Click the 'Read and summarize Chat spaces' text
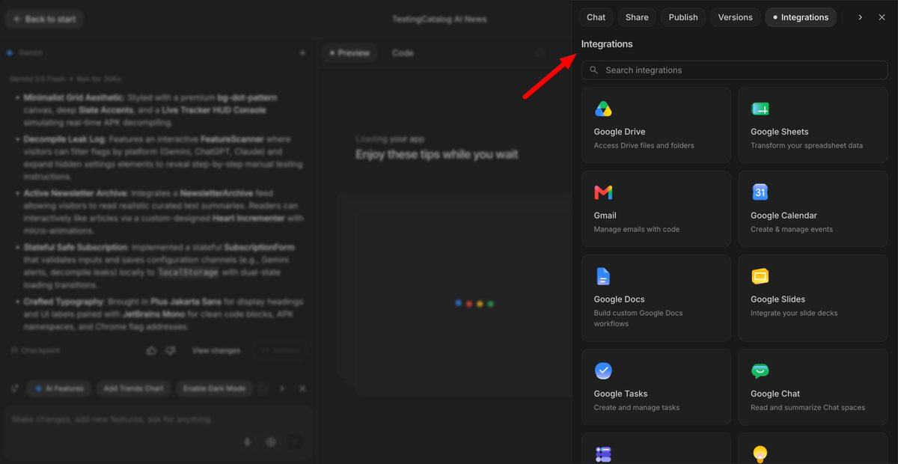This screenshot has width=898, height=464. [x=808, y=408]
